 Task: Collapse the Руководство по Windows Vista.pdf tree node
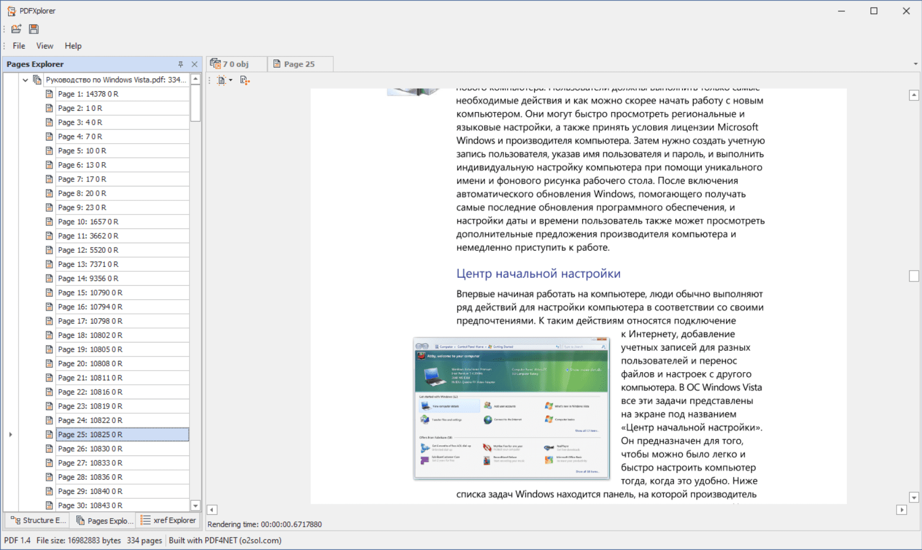pos(25,80)
